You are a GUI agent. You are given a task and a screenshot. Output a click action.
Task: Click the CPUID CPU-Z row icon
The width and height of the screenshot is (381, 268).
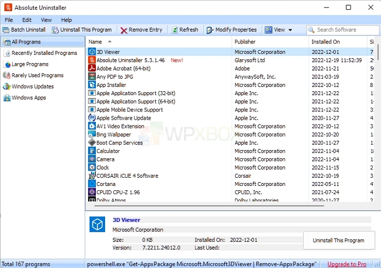click(x=92, y=192)
